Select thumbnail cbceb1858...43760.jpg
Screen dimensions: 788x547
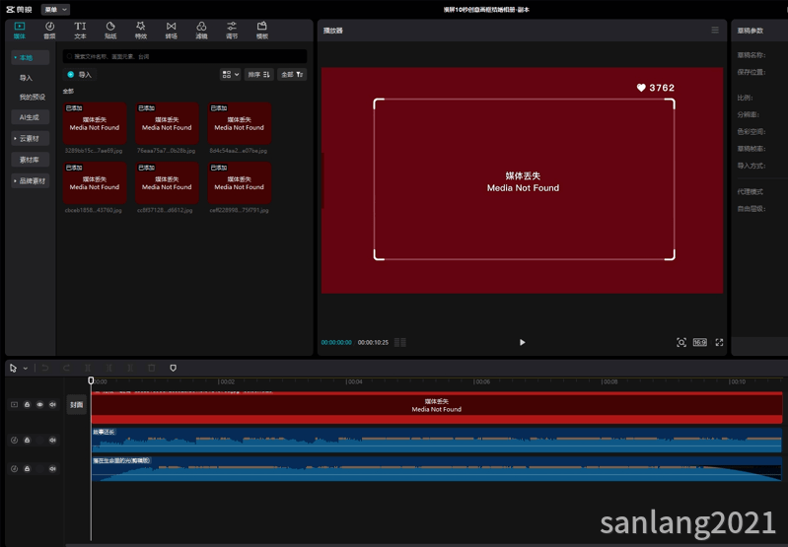[95, 183]
